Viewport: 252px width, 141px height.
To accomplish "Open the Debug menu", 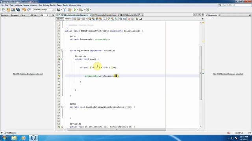I will point(46,5).
